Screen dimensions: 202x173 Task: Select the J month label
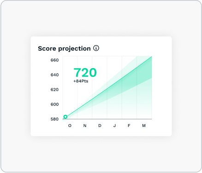pyautogui.click(x=114, y=126)
